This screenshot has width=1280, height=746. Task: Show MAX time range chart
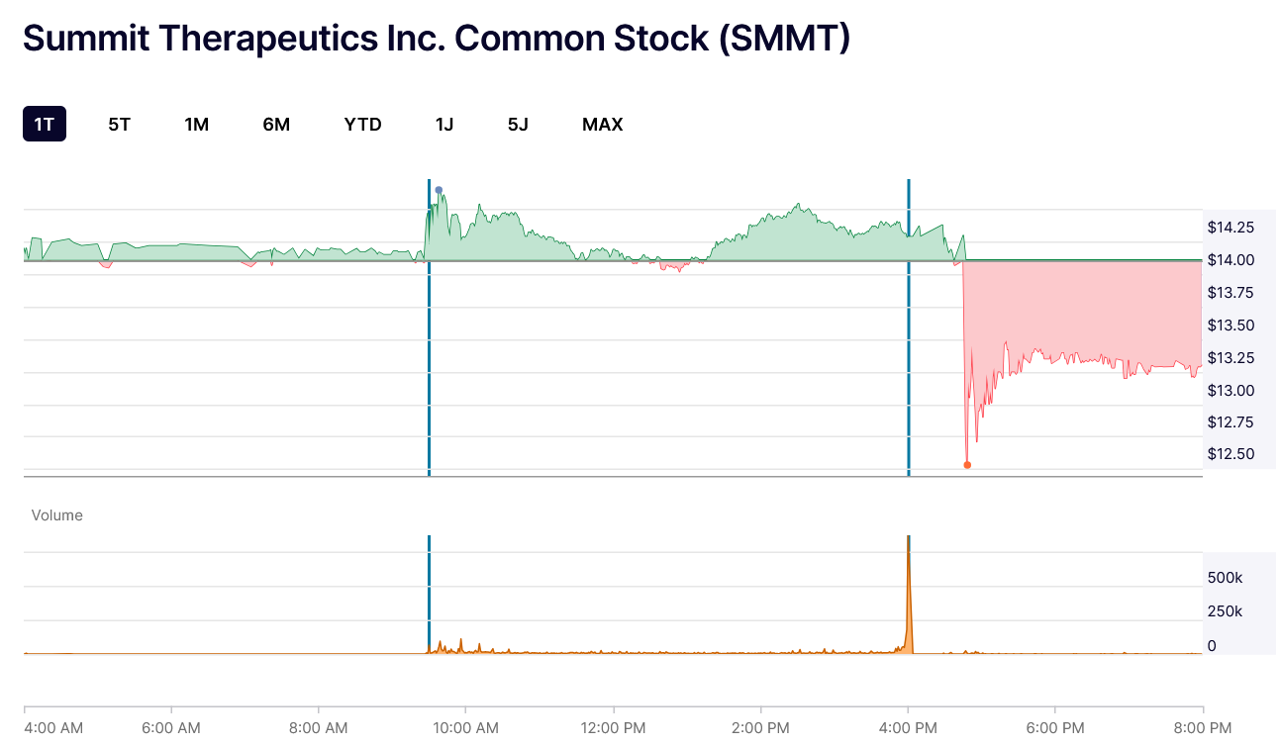pos(602,124)
